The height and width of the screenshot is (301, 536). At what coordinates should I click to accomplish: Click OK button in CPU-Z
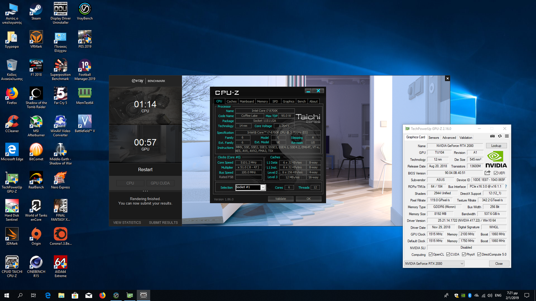(309, 199)
